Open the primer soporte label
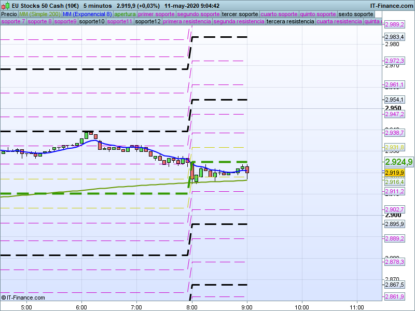 (x=157, y=14)
